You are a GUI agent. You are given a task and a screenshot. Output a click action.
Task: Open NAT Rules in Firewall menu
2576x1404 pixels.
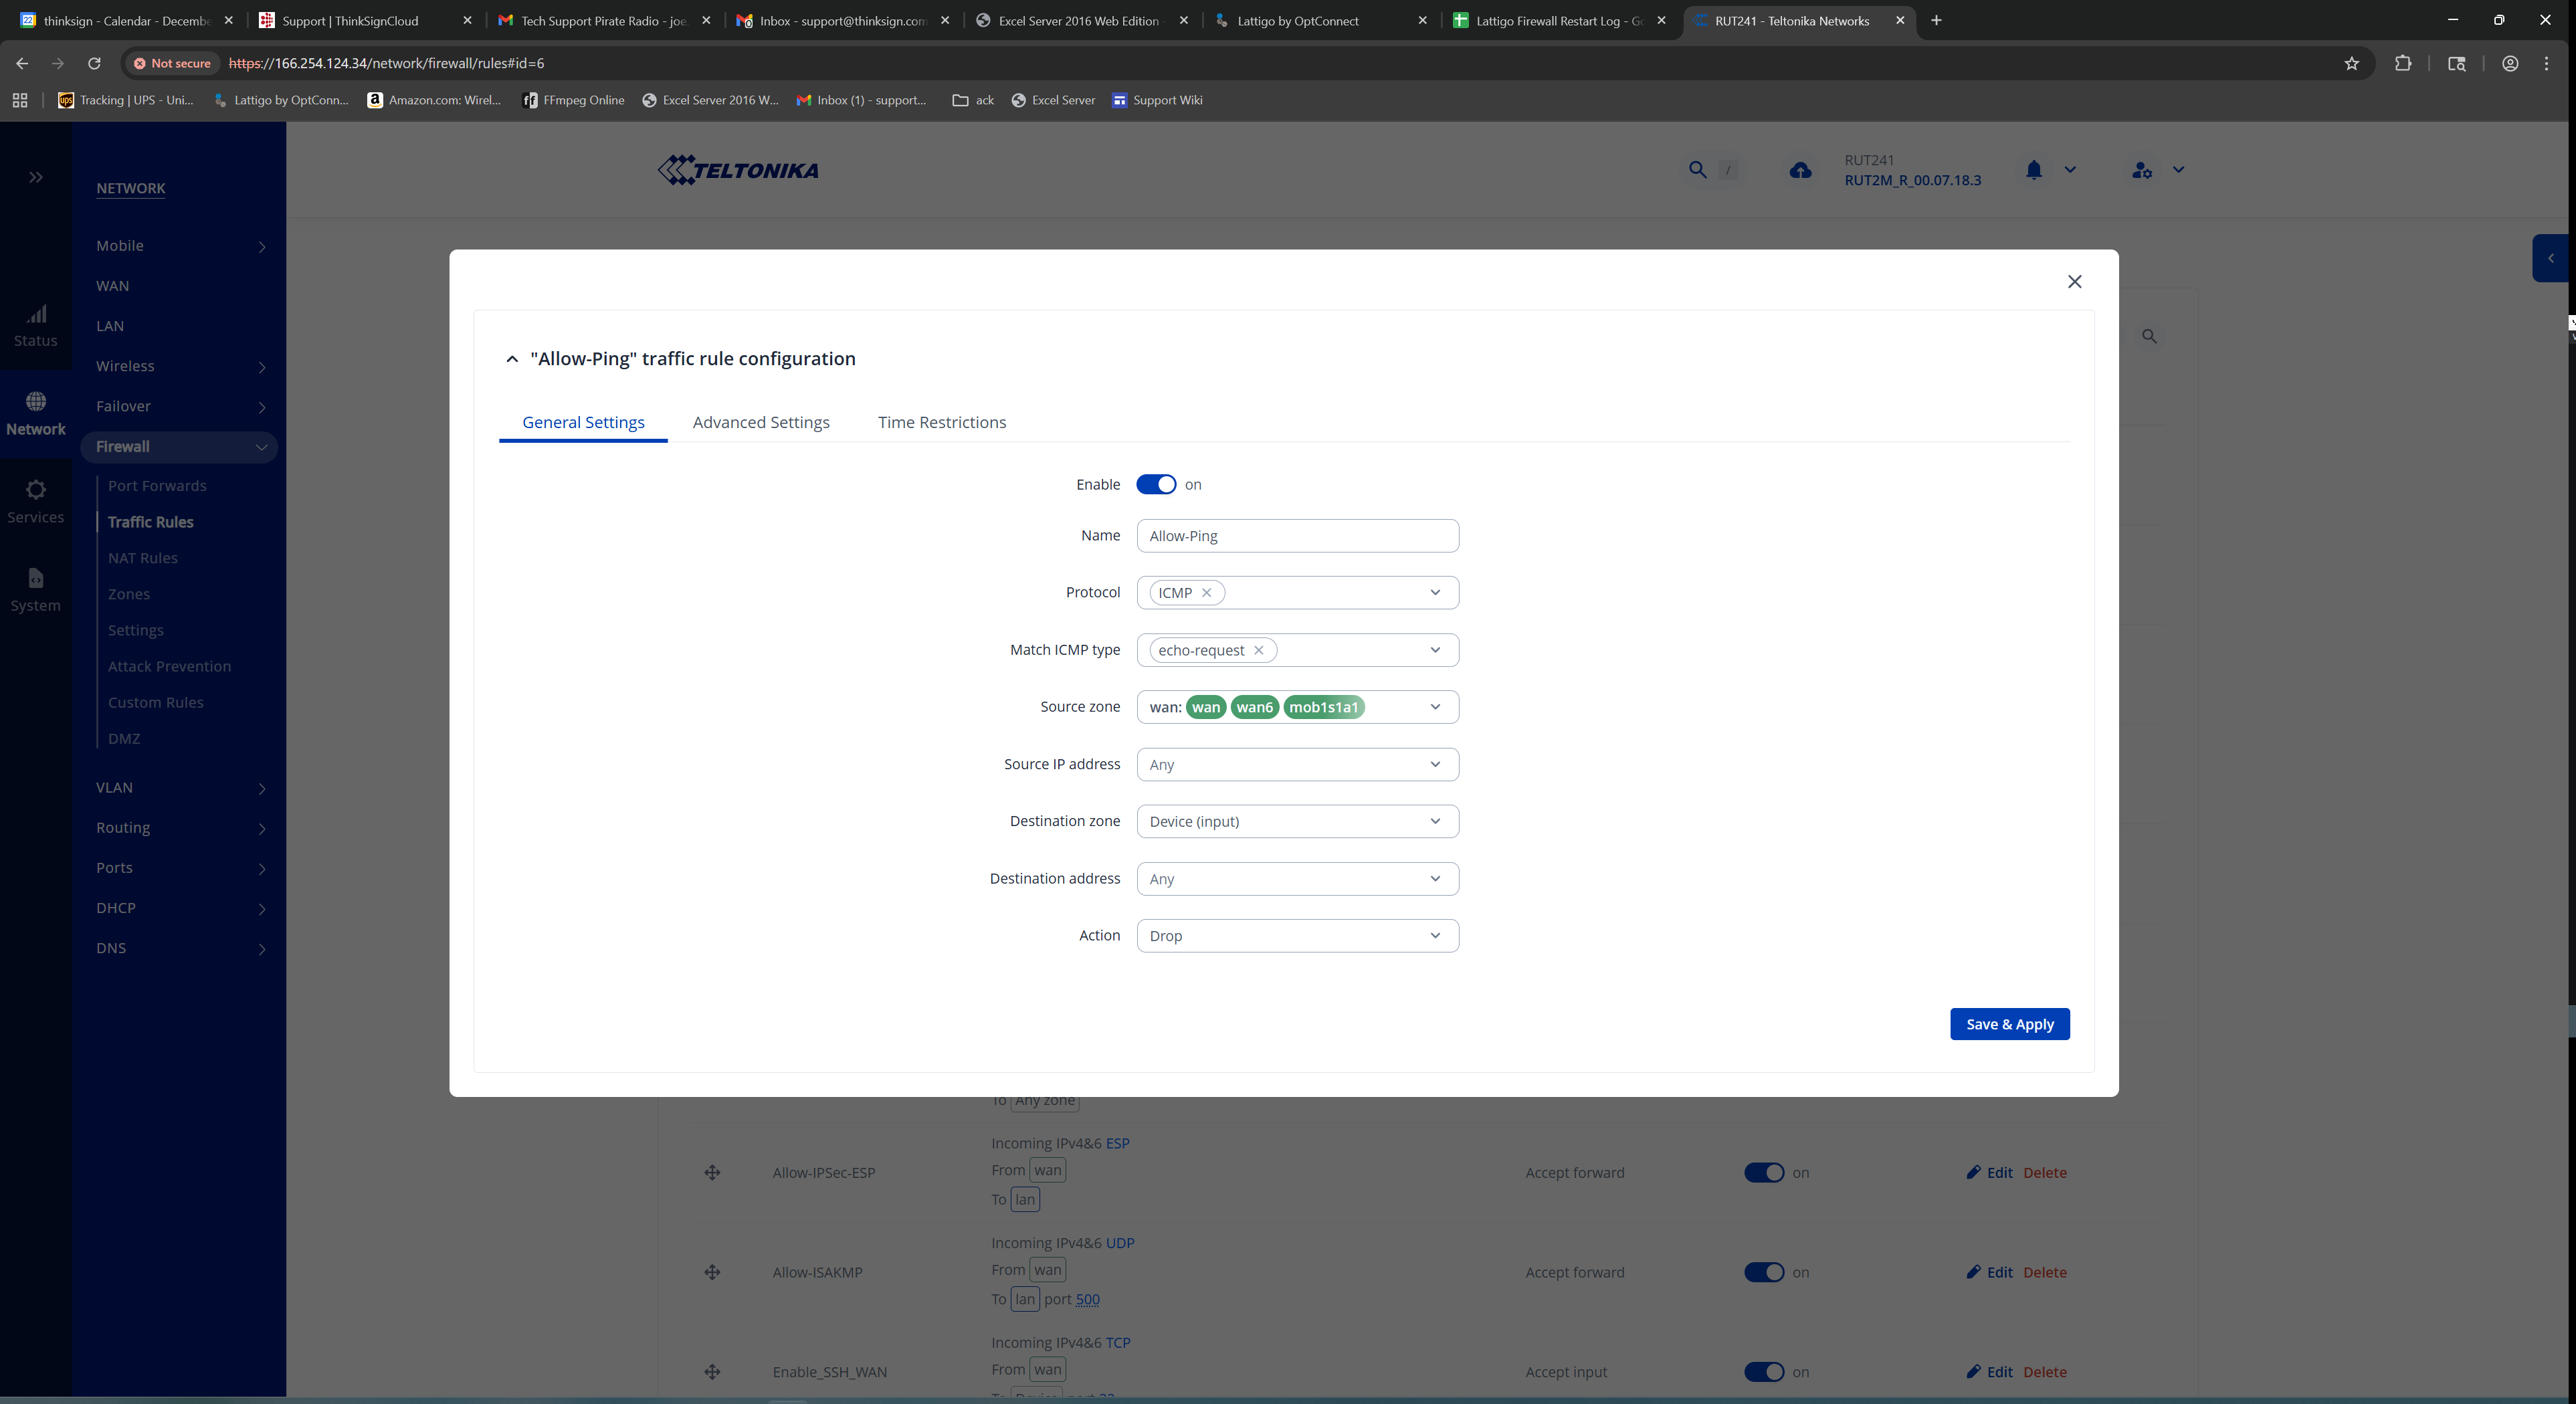click(x=142, y=558)
